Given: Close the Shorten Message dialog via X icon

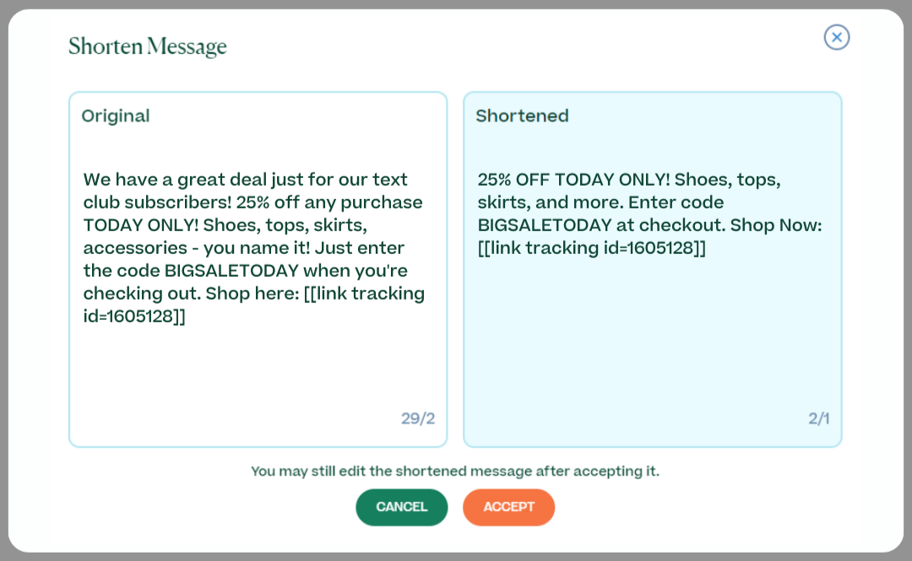Looking at the screenshot, I should [x=837, y=38].
